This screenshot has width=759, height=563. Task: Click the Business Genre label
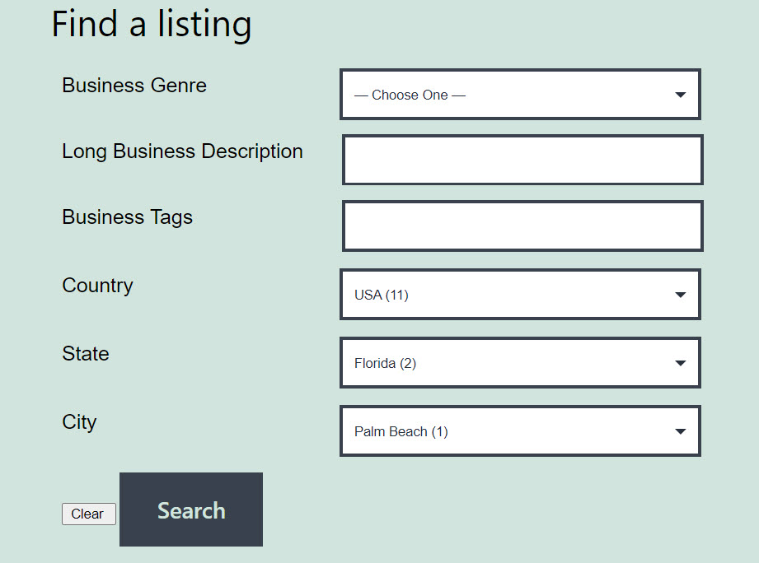pyautogui.click(x=134, y=86)
